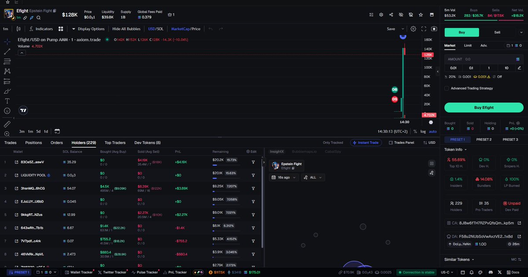Screen dimensions: 528x277
Task: Click the AMOUNT input field
Action: click(x=484, y=59)
